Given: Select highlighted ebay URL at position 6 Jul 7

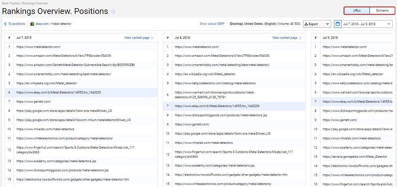Looking at the screenshot, I should pos(59,92).
